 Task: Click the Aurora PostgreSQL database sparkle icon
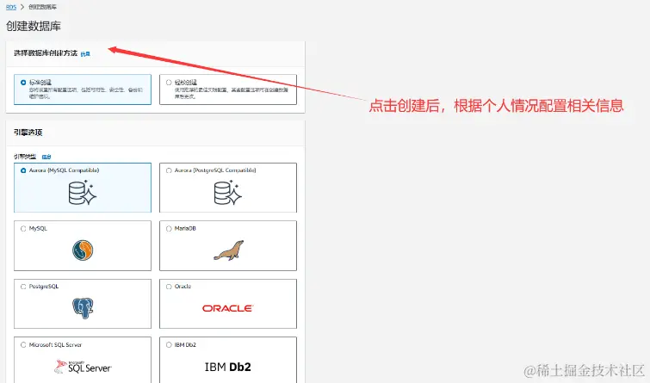(x=228, y=193)
